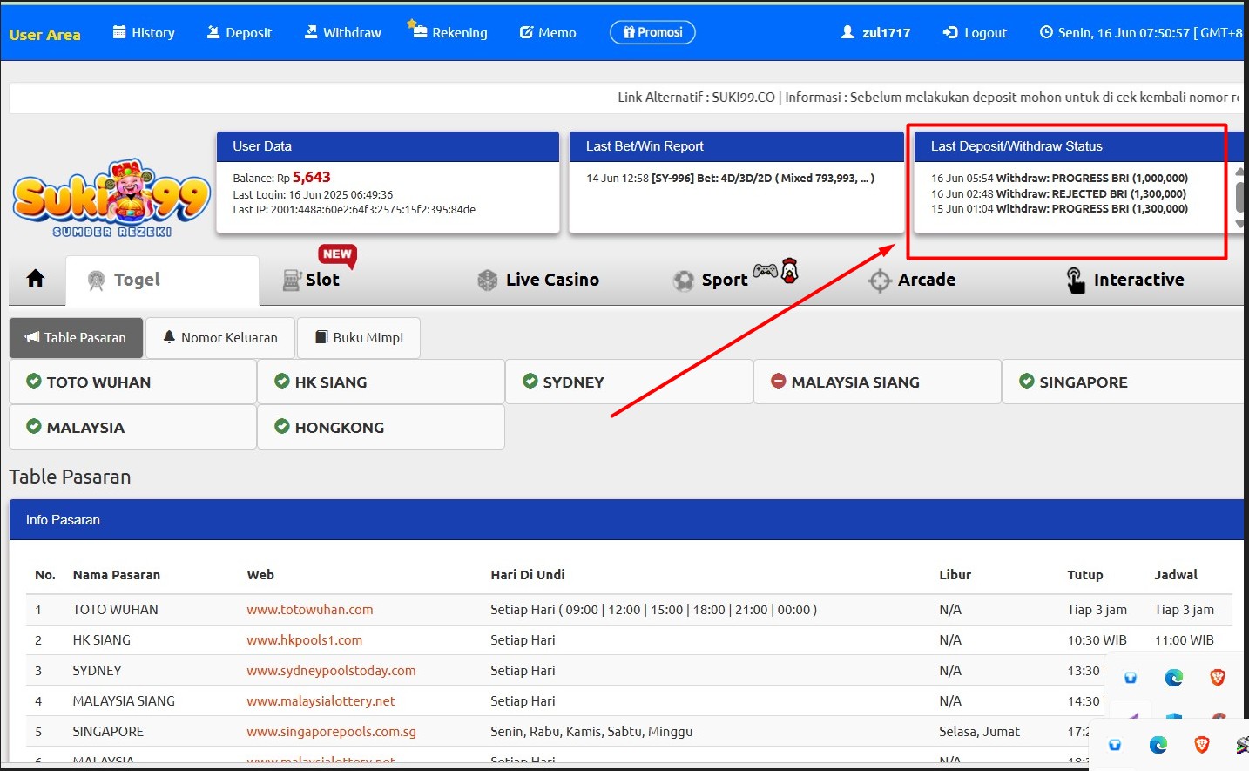Click the status panel scrollbar down arrow

(x=1240, y=224)
